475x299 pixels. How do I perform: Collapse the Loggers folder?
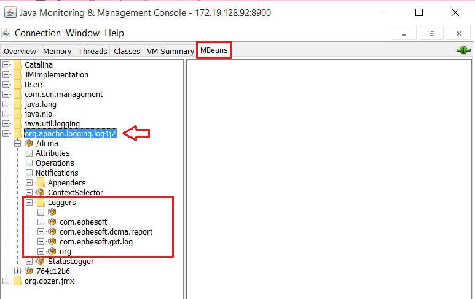[x=29, y=202]
